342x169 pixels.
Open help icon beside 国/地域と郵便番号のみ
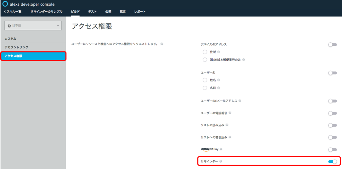coord(243,60)
